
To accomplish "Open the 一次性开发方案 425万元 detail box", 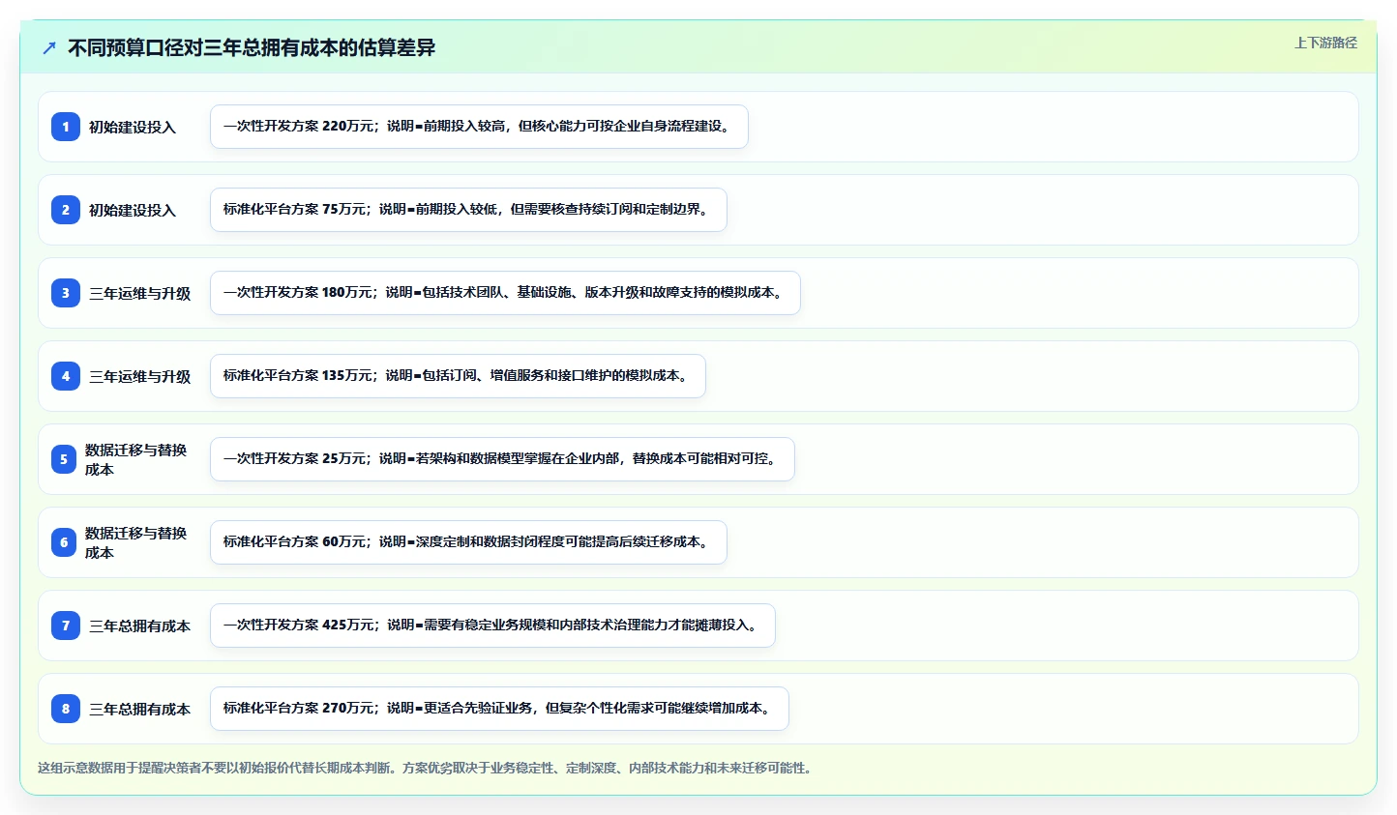I will [x=492, y=626].
